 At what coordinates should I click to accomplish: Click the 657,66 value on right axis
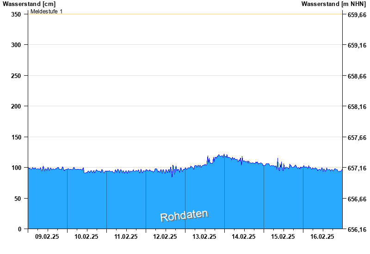(x=357, y=137)
